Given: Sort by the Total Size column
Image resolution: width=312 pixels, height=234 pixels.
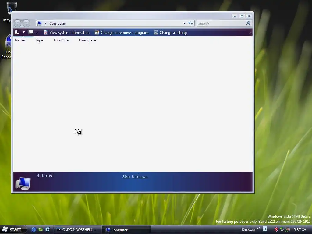Looking at the screenshot, I should click(61, 40).
